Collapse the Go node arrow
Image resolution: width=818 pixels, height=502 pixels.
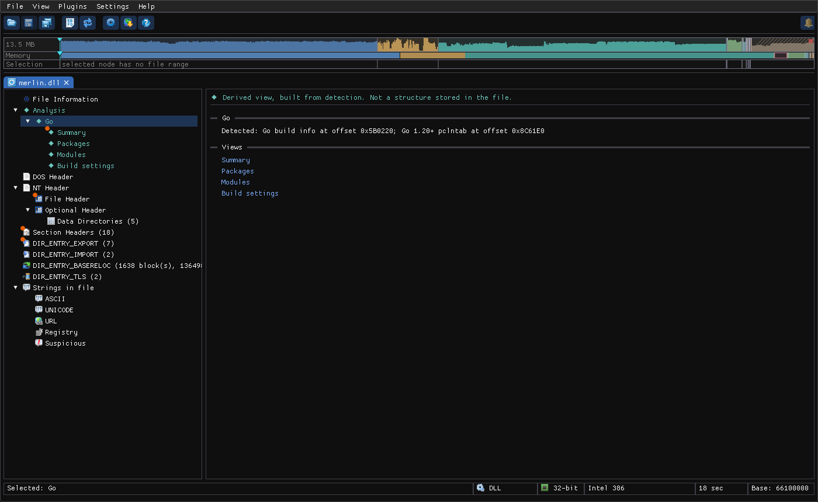[27, 121]
